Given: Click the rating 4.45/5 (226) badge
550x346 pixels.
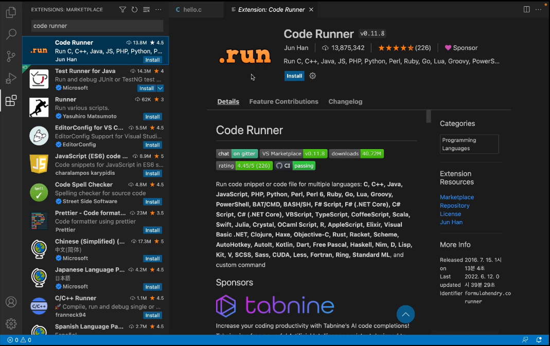Looking at the screenshot, I should (244, 166).
